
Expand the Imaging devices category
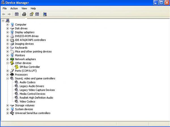[7, 44]
